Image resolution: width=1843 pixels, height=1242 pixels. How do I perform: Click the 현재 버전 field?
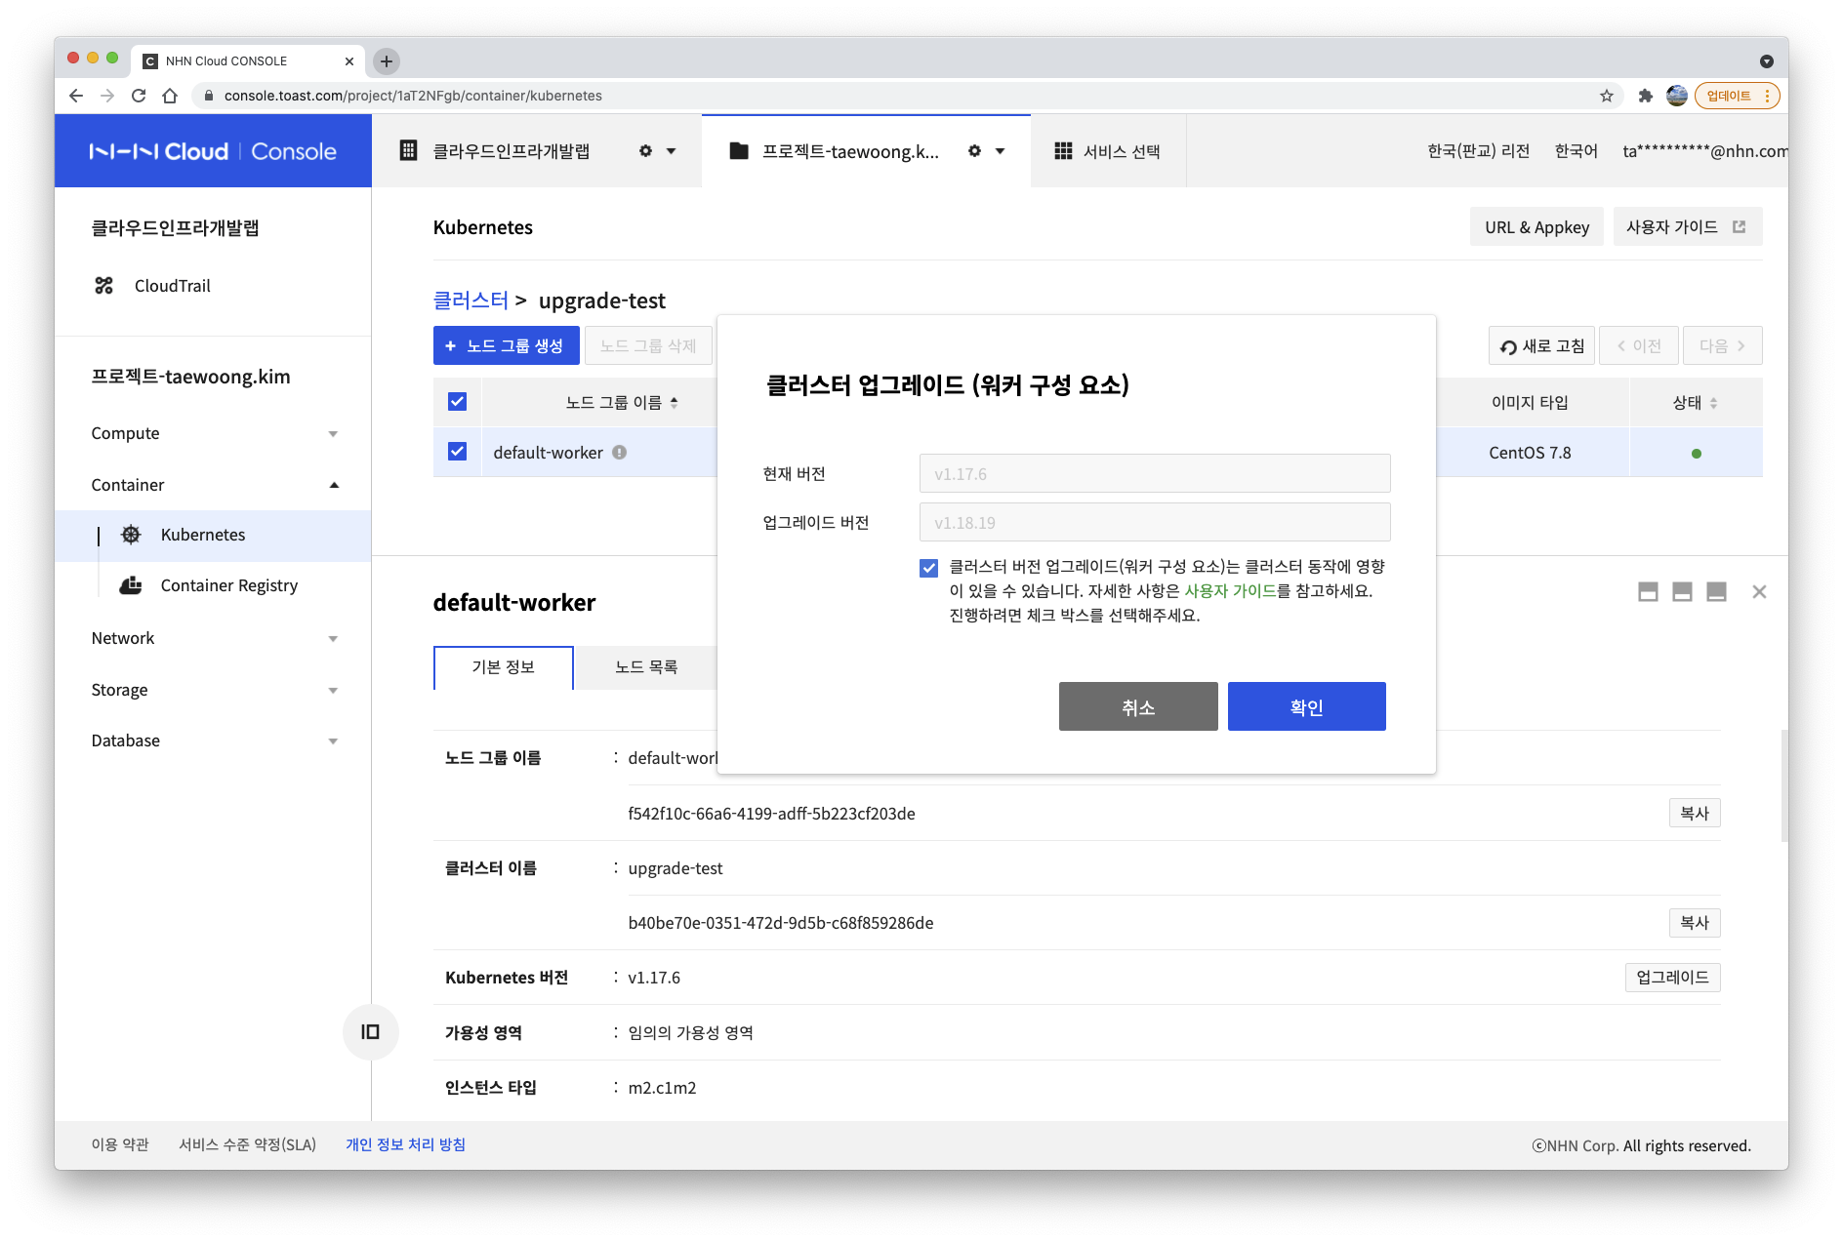[x=1155, y=473]
